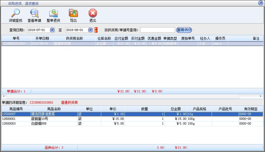Open 查看单据 to view document
This screenshot has height=152, width=265.
click(34, 13)
